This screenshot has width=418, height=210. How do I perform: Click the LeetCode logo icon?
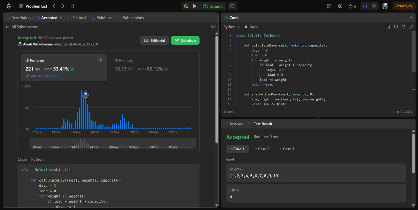click(x=8, y=6)
